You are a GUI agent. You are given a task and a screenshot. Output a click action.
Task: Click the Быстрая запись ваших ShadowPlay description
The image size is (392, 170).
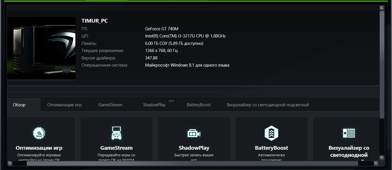tap(194, 157)
